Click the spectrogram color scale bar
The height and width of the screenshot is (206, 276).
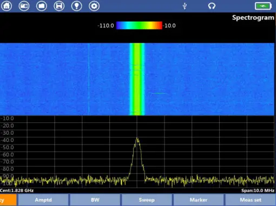[139, 25]
